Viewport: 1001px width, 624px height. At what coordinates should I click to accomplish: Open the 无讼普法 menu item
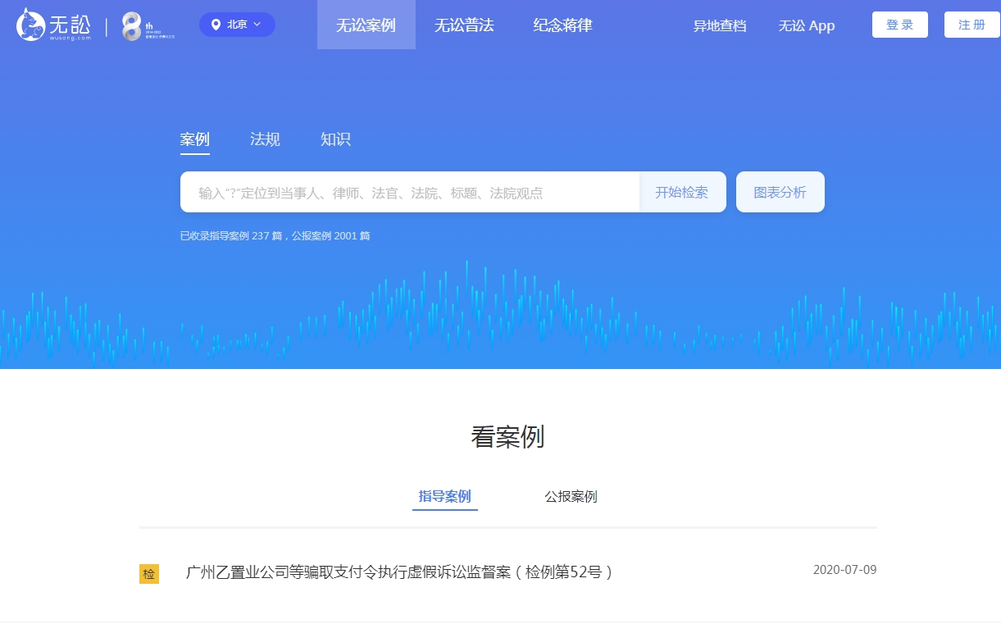[465, 25]
